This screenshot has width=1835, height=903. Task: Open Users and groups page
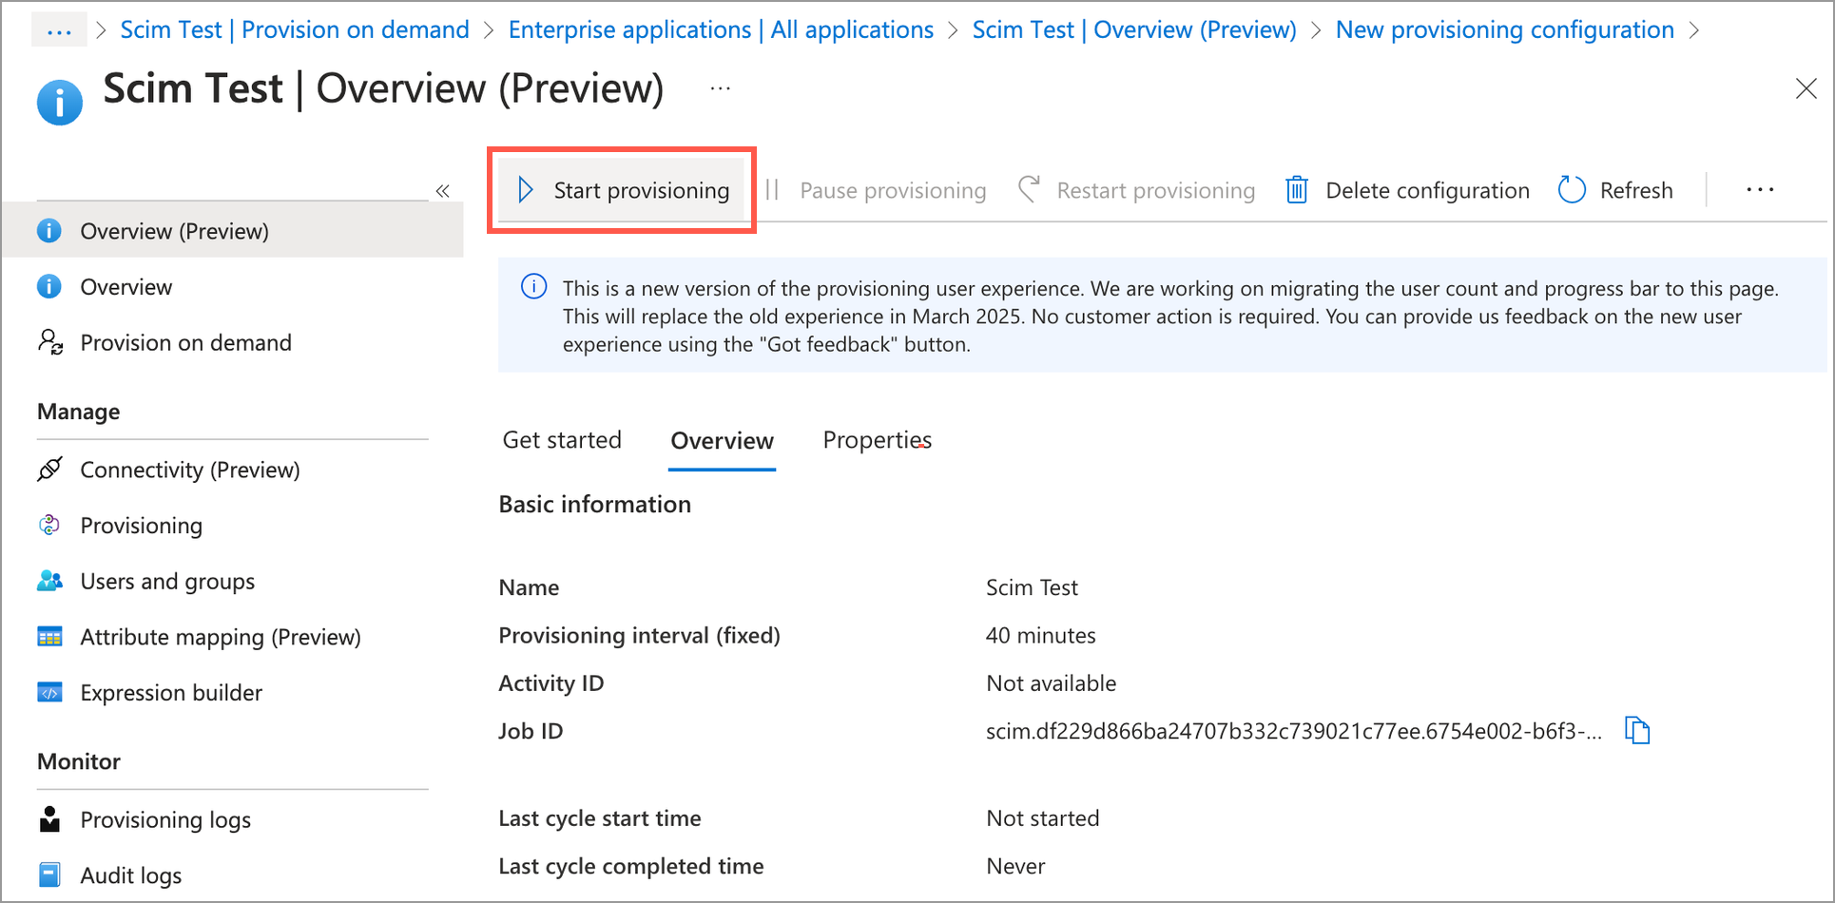pyautogui.click(x=167, y=581)
